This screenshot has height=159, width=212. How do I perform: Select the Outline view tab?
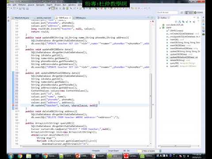coord(163,18)
